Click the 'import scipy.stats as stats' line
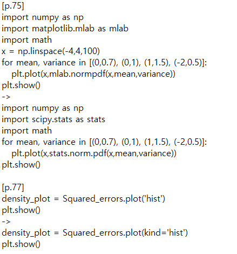Viewport: 237px width, 254px height. tap(53, 119)
